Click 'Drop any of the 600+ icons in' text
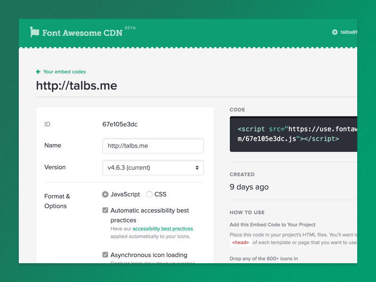 (x=264, y=258)
